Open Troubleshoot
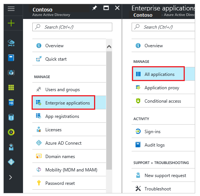The image size is (200, 196). coord(163,189)
